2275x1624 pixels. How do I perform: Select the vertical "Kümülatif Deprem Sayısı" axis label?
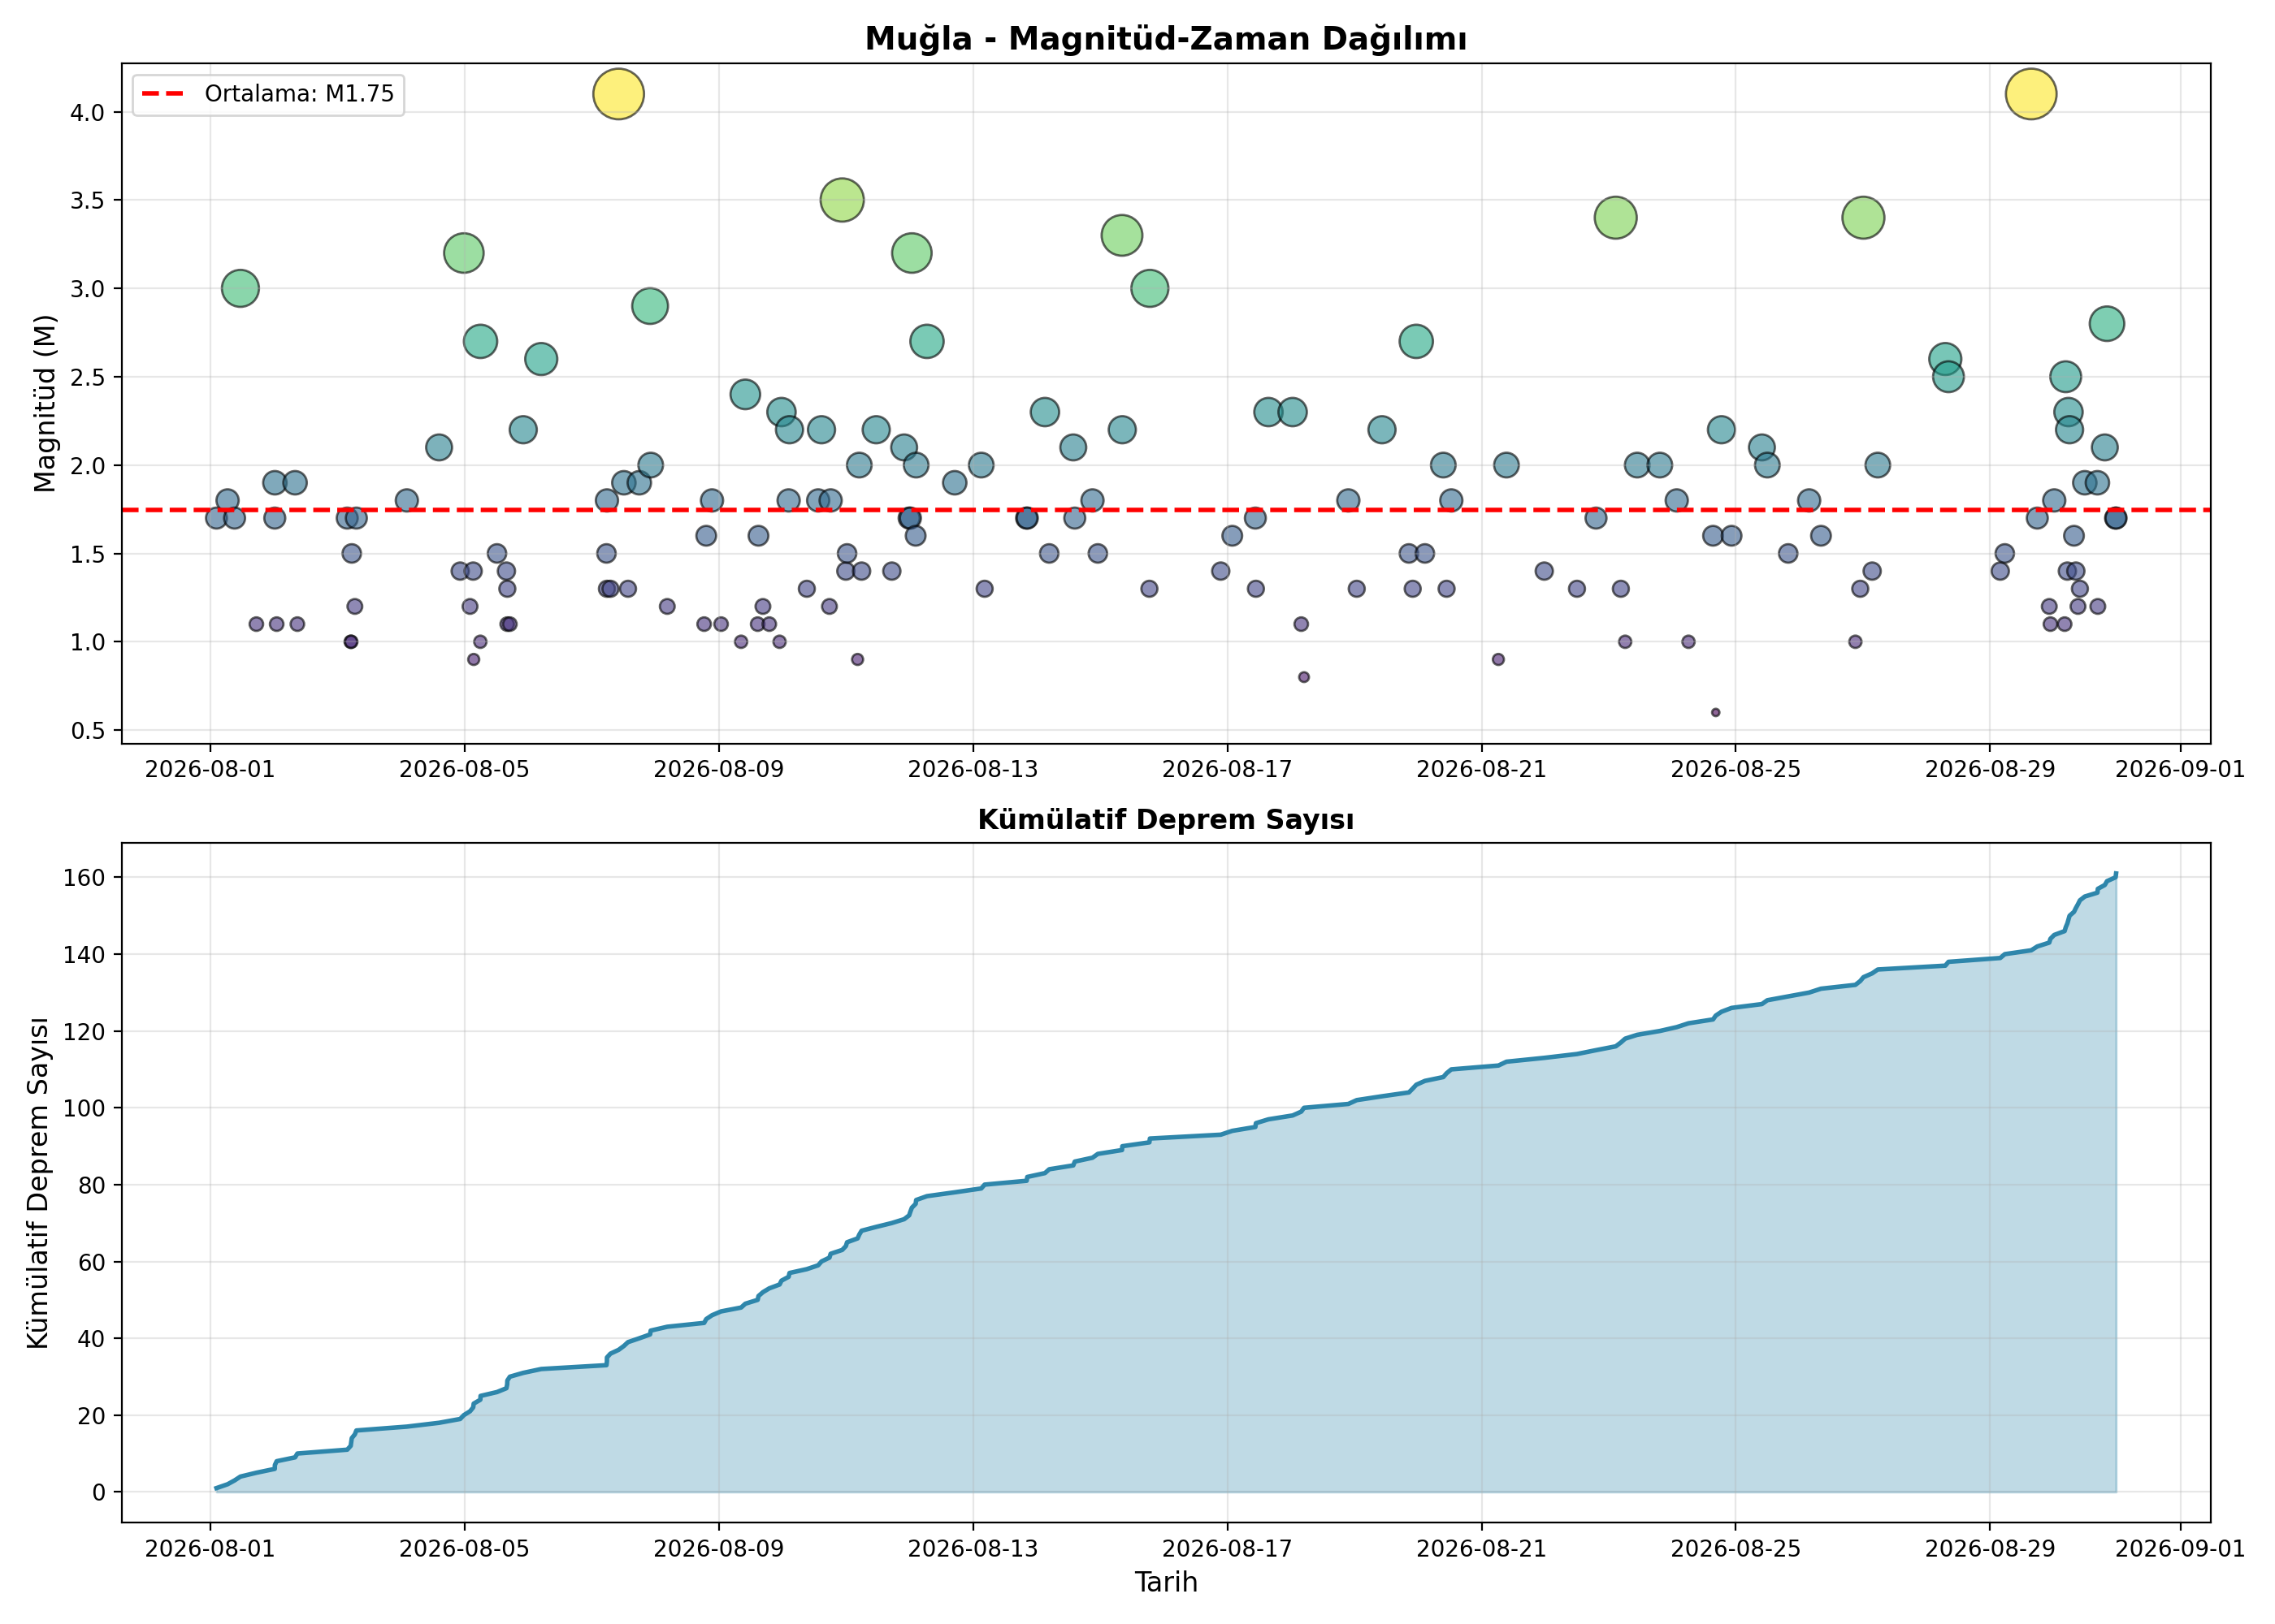[38, 1183]
